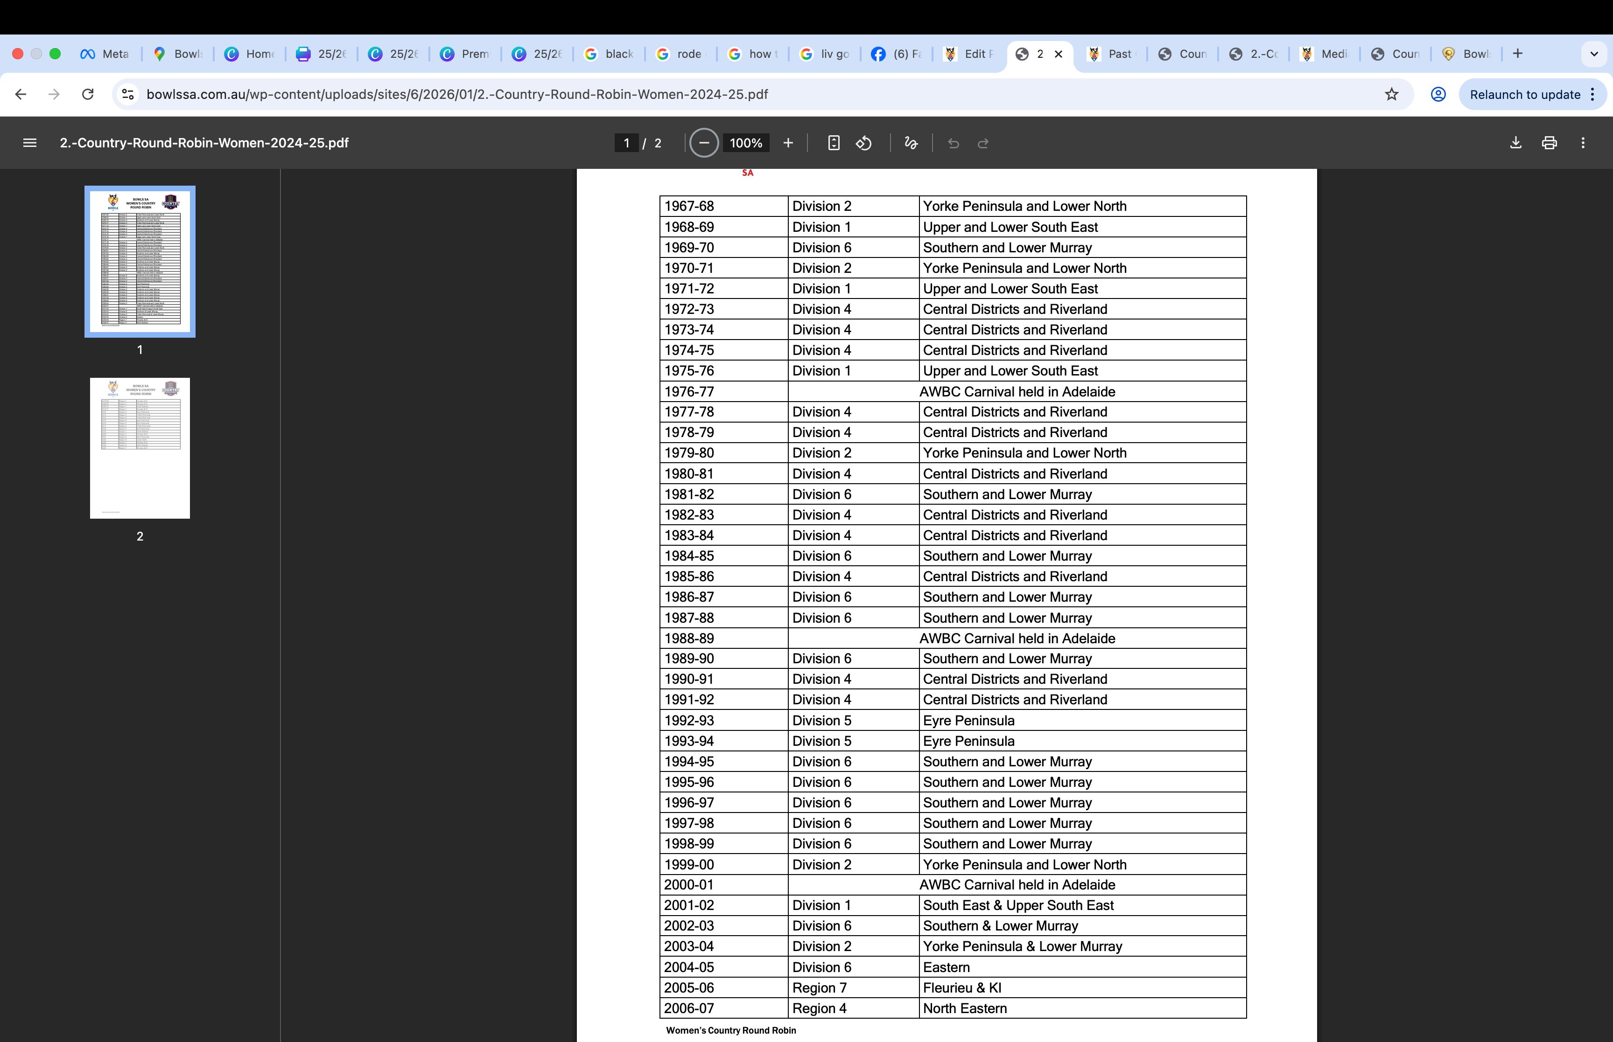Image resolution: width=1613 pixels, height=1042 pixels.
Task: Open the tab search dropdown chevron
Action: coord(1594,54)
